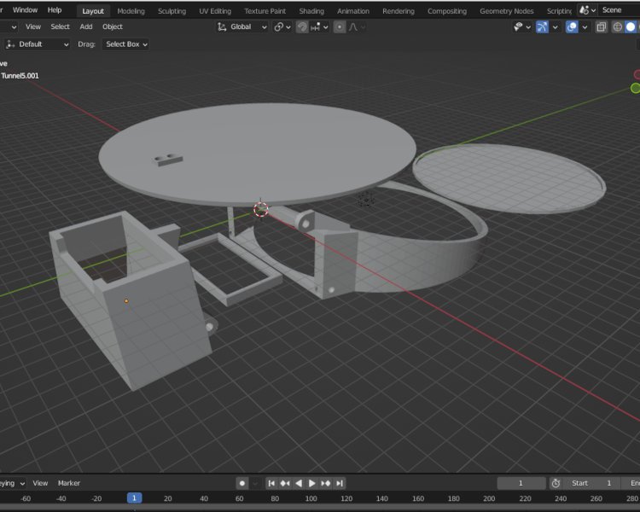Click the Start frame field
Image resolution: width=640 pixels, height=512 pixels.
coord(592,483)
